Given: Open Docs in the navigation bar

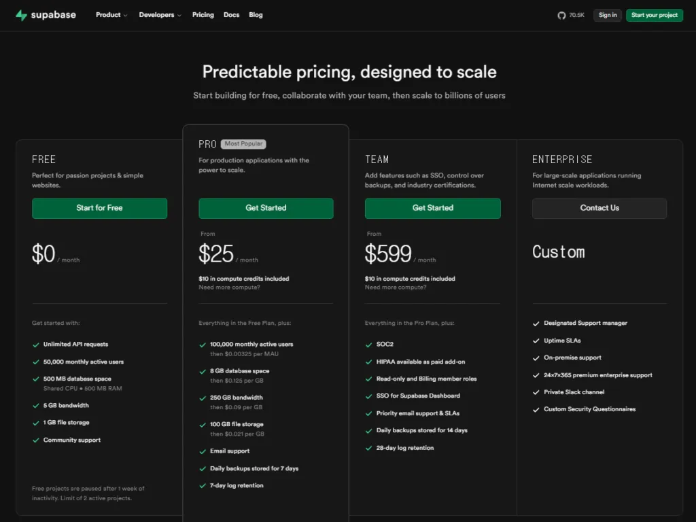Looking at the screenshot, I should 231,15.
